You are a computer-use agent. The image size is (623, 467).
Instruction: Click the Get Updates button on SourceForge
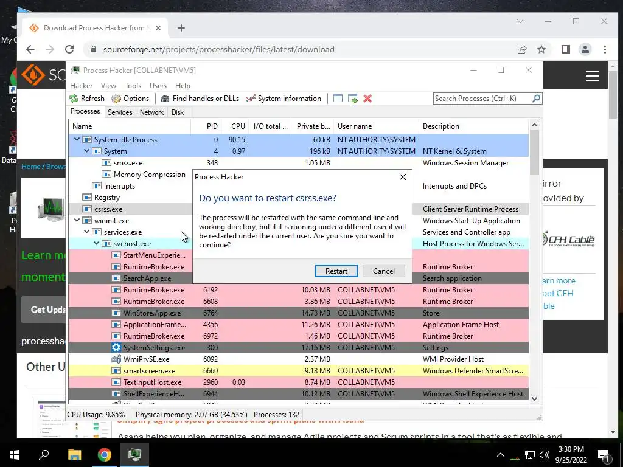pyautogui.click(x=44, y=310)
